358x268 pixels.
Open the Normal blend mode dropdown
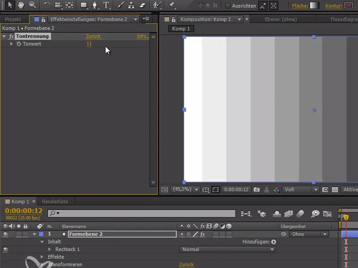click(227, 249)
